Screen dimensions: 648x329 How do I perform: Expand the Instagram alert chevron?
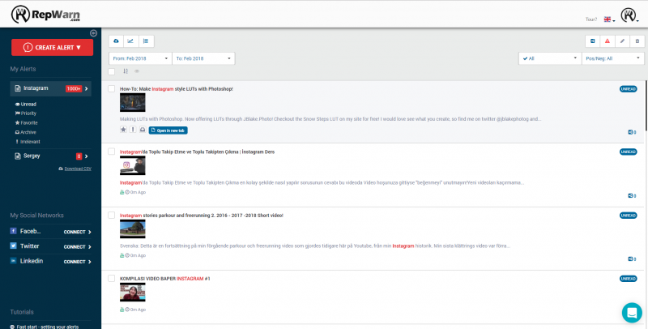pyautogui.click(x=87, y=88)
